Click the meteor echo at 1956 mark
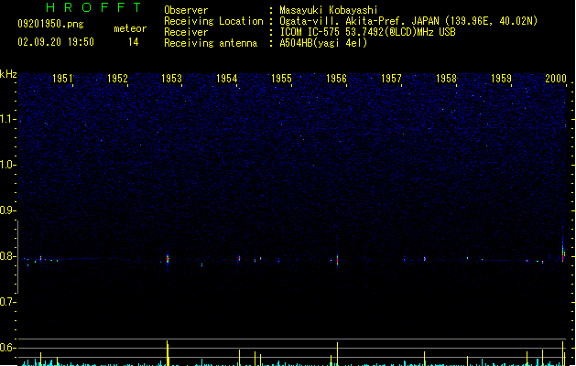This screenshot has width=576, height=366. pyautogui.click(x=337, y=260)
